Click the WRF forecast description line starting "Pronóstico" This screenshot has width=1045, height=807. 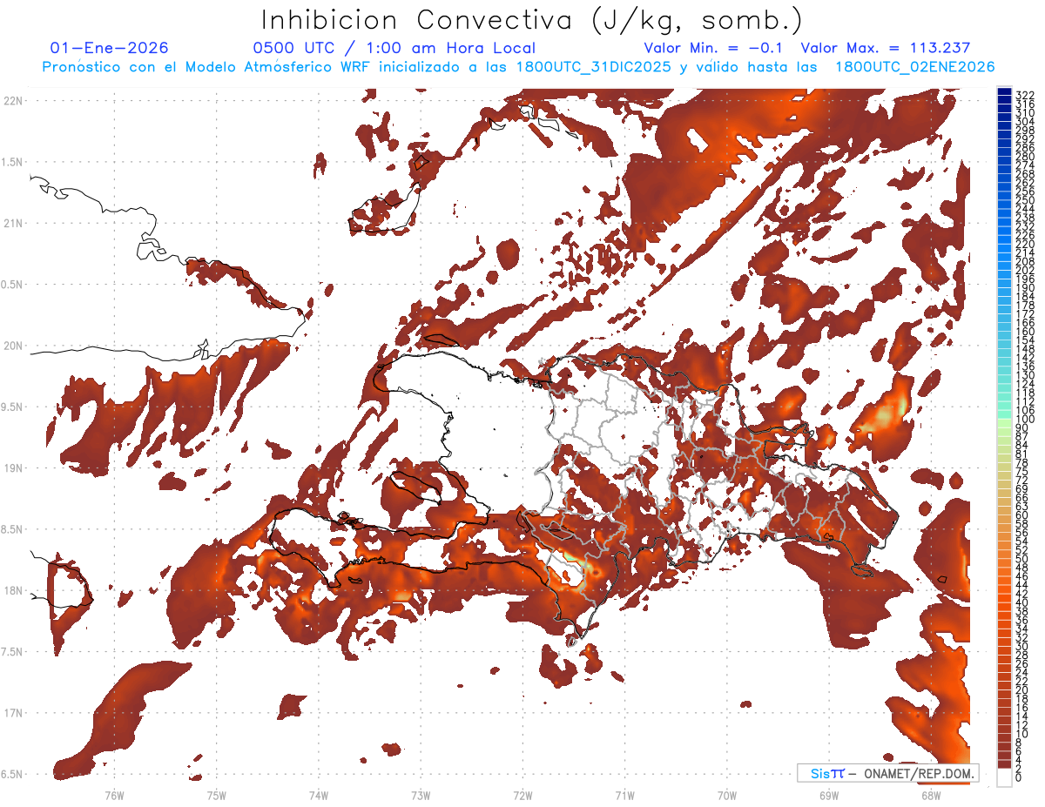[x=518, y=67]
